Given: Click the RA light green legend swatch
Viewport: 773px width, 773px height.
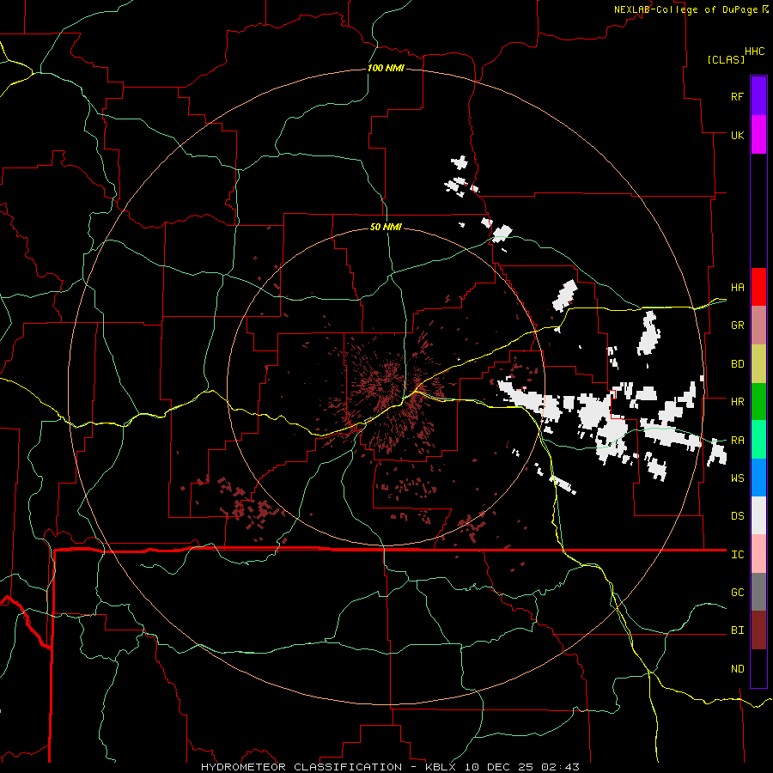Looking at the screenshot, I should coord(758,440).
